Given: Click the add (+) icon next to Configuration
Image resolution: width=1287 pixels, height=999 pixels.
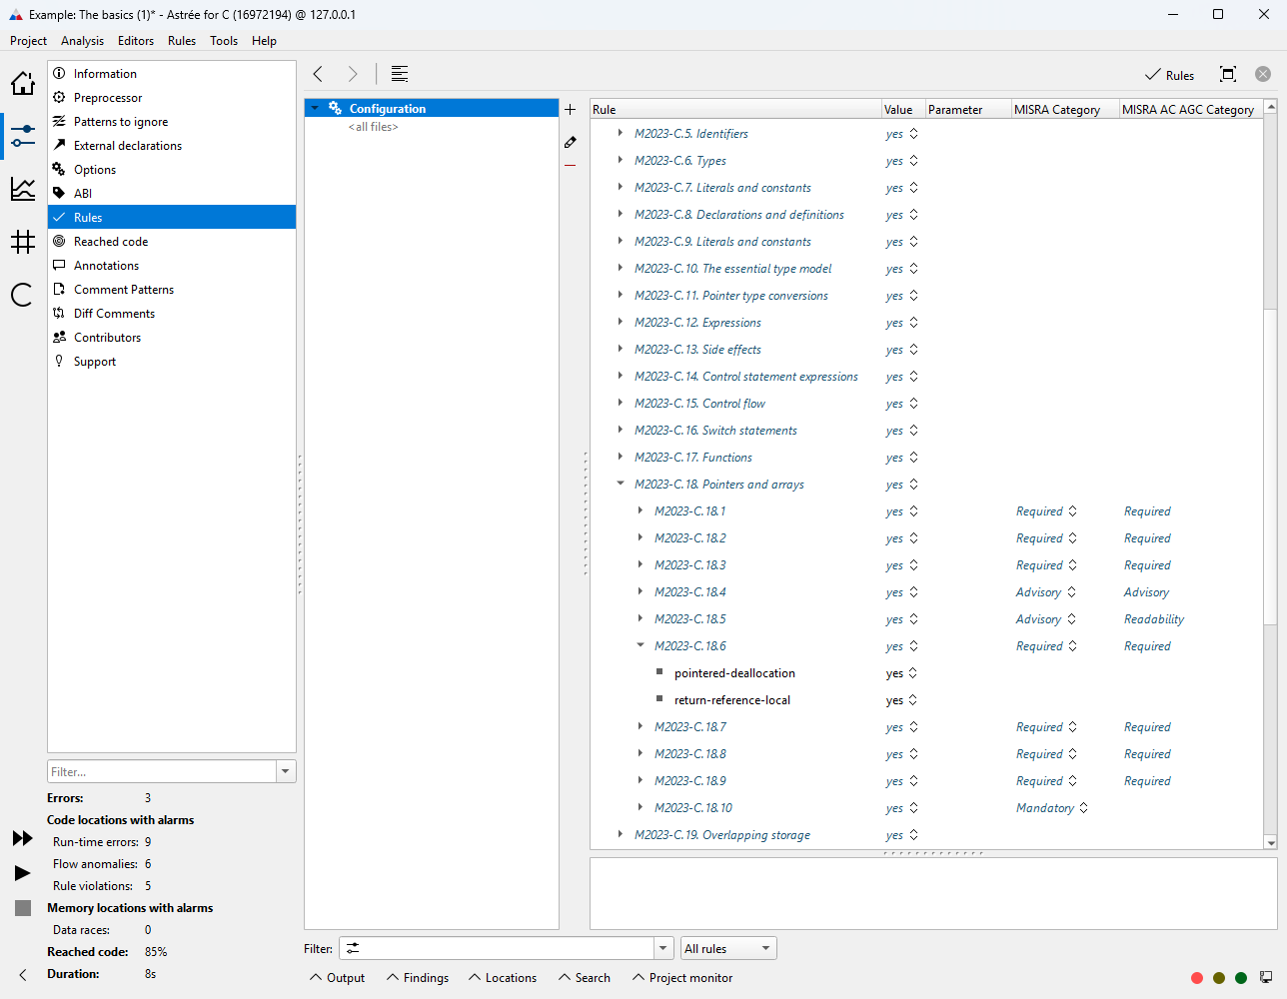Looking at the screenshot, I should (571, 110).
